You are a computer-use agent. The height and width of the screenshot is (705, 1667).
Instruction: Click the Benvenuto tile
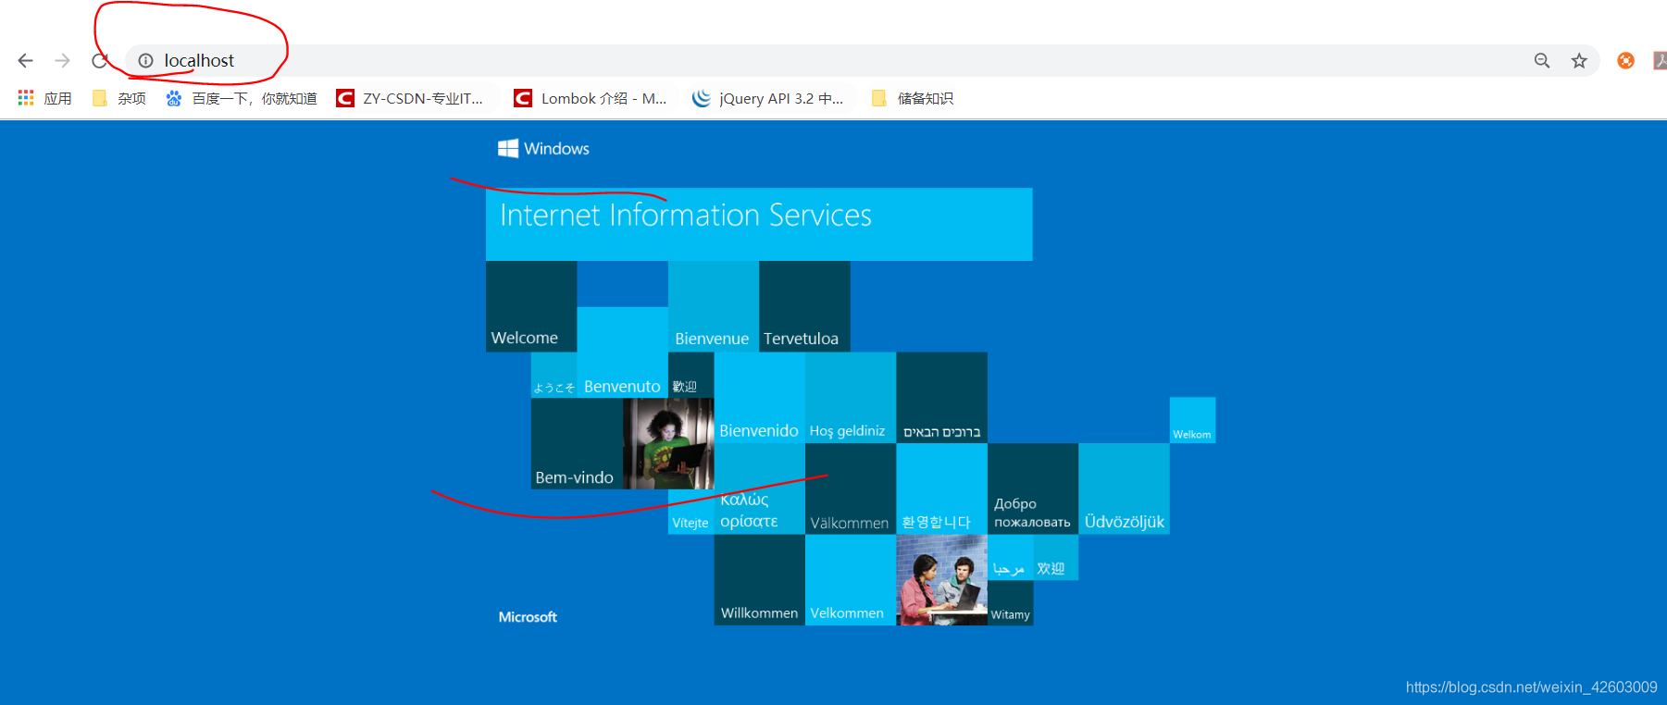pyautogui.click(x=622, y=352)
